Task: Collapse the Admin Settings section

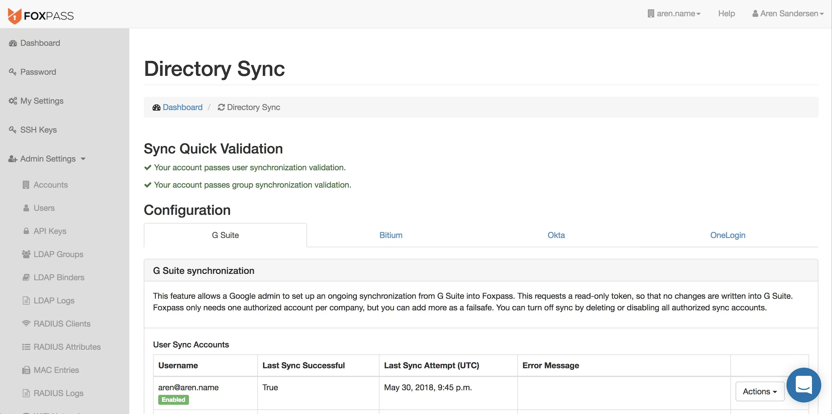Action: (47, 159)
